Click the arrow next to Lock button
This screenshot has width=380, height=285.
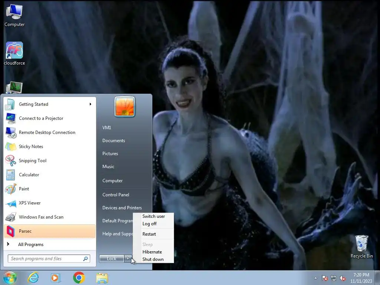pyautogui.click(x=128, y=259)
